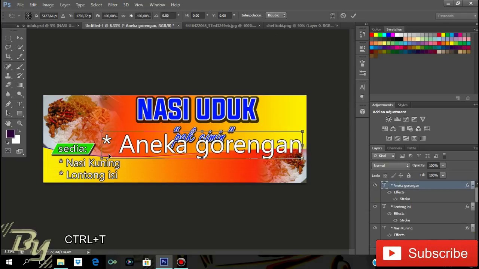Hide the Aneka gorengan layer
Image resolution: width=479 pixels, height=269 pixels.
[375, 185]
